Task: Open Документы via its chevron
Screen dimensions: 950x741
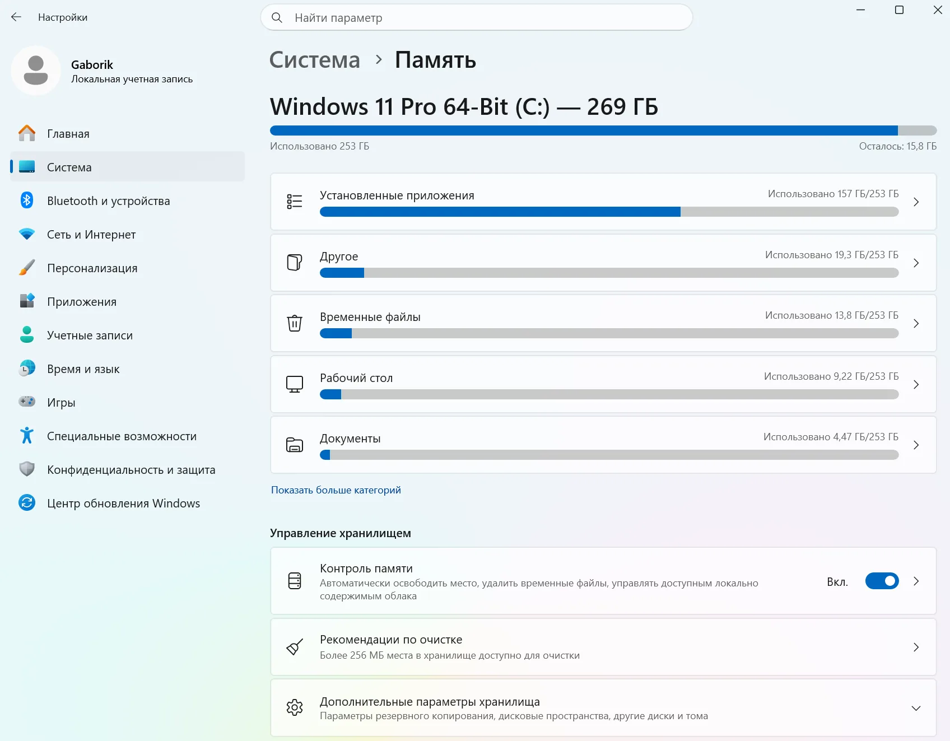Action: pos(916,445)
